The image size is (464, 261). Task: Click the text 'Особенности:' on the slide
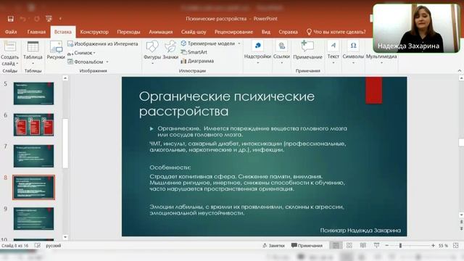click(x=170, y=167)
